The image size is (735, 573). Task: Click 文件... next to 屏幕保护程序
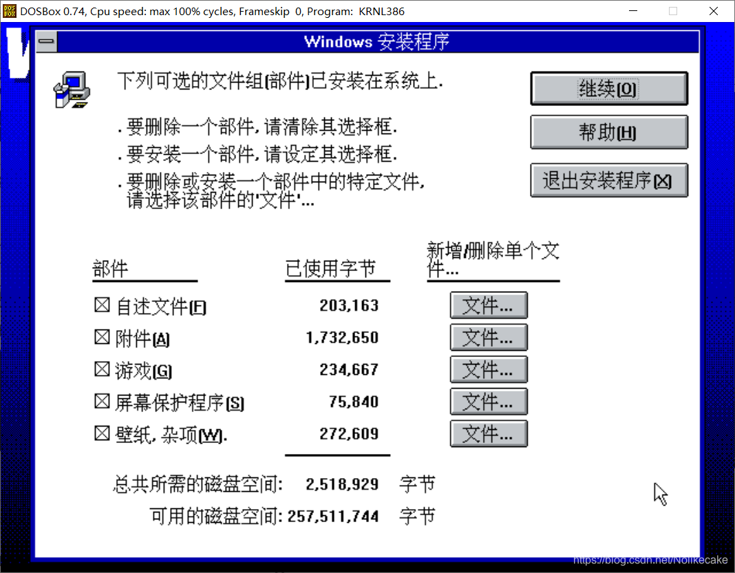489,402
